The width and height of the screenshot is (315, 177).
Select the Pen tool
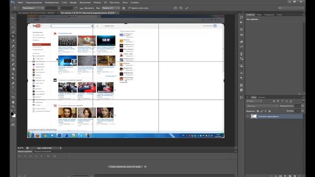point(13,83)
